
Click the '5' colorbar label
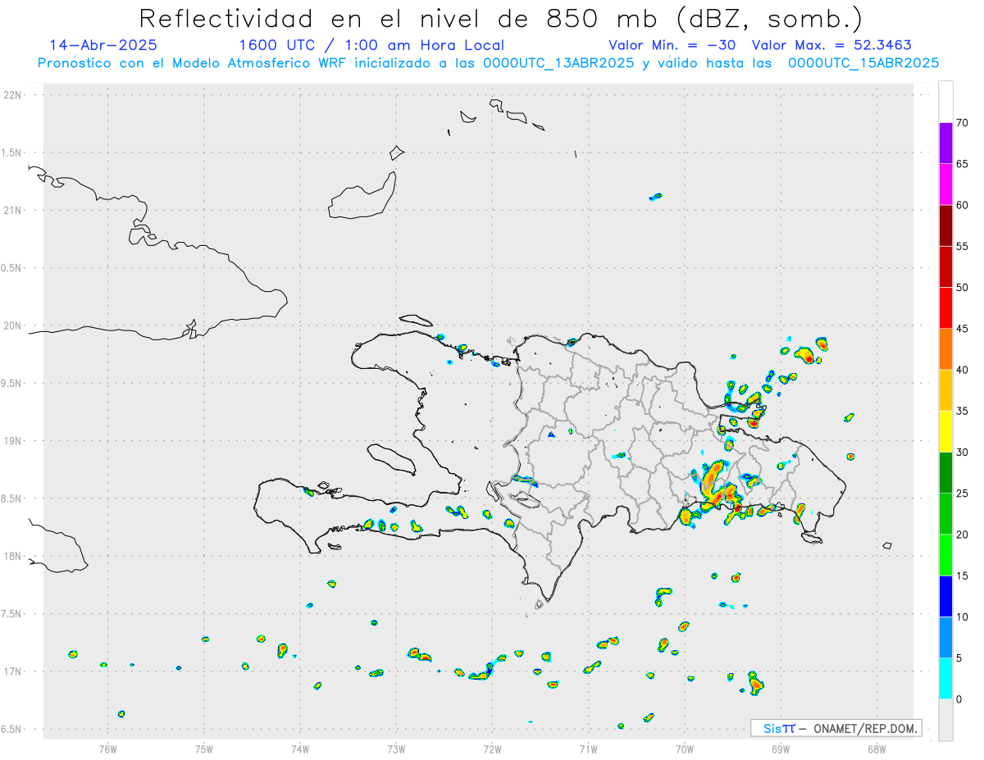click(x=959, y=658)
